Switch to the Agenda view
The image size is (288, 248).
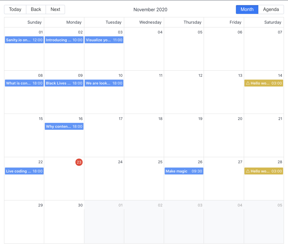[271, 9]
